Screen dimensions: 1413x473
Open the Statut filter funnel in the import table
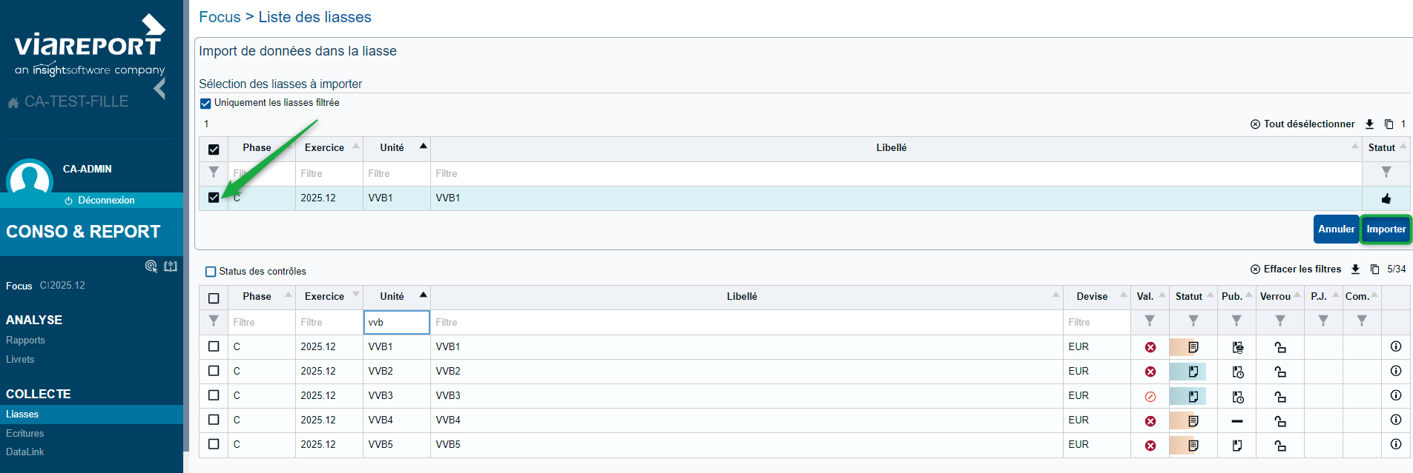[1386, 172]
